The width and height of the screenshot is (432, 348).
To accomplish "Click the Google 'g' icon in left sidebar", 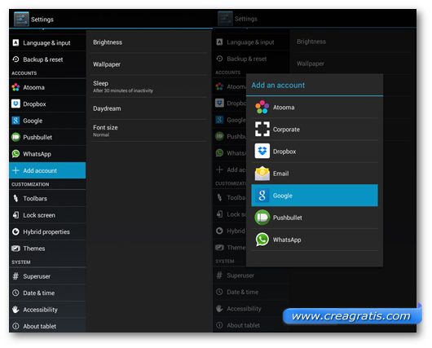I will pyautogui.click(x=15, y=121).
